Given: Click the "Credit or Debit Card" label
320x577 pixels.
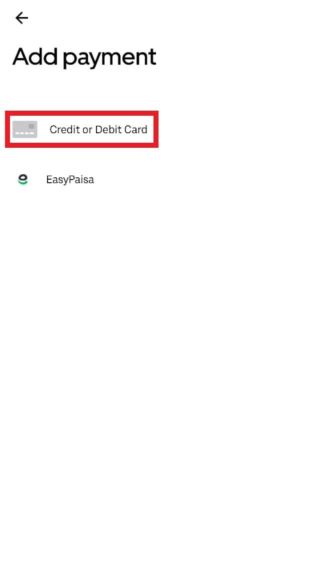Looking at the screenshot, I should (98, 130).
